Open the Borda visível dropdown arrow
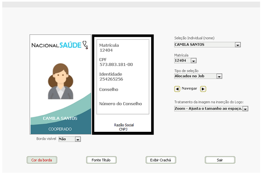The image size is (262, 175). coord(78,139)
